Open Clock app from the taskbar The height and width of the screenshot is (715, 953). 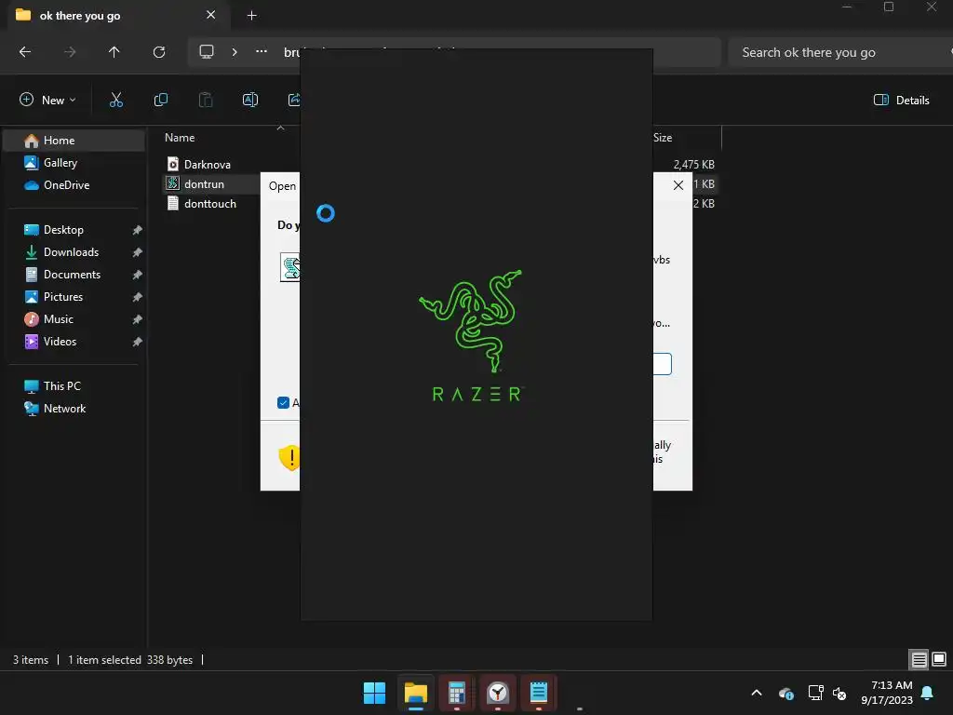(x=498, y=693)
